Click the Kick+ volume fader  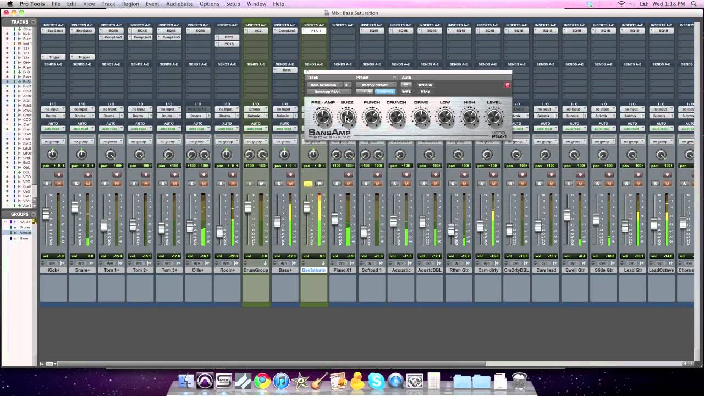pos(46,214)
